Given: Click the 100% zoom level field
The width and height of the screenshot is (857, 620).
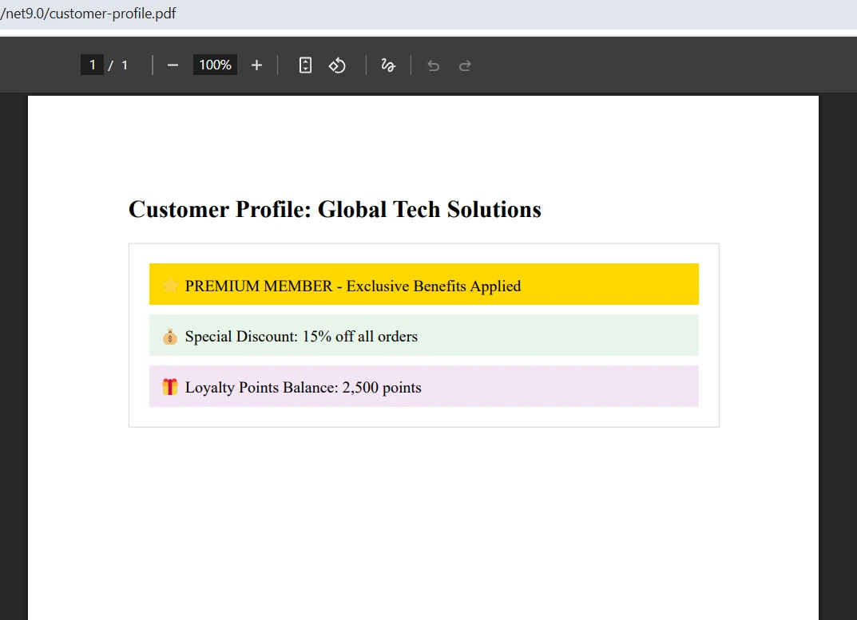Looking at the screenshot, I should [x=214, y=65].
